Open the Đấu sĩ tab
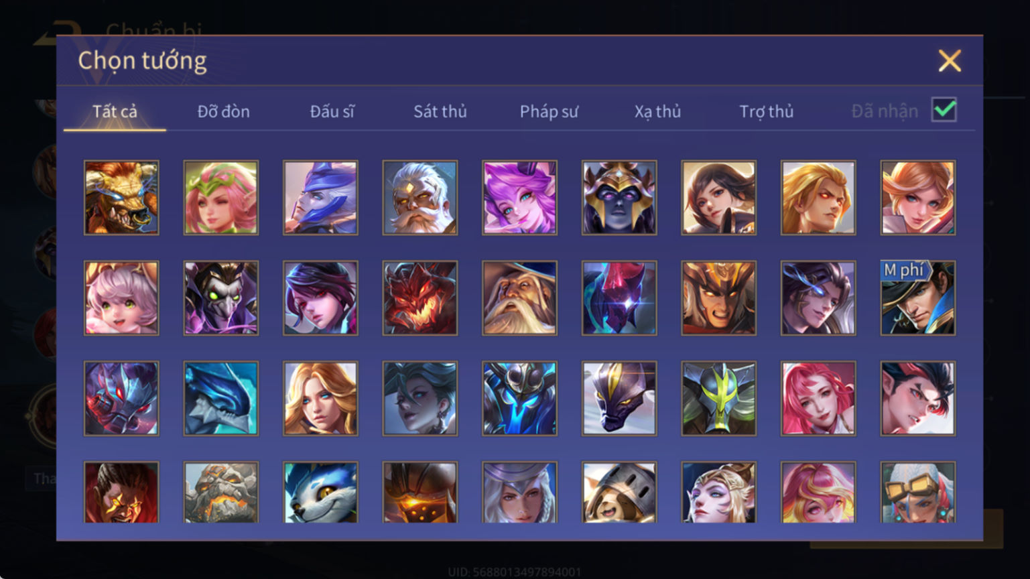This screenshot has width=1030, height=579. (332, 111)
